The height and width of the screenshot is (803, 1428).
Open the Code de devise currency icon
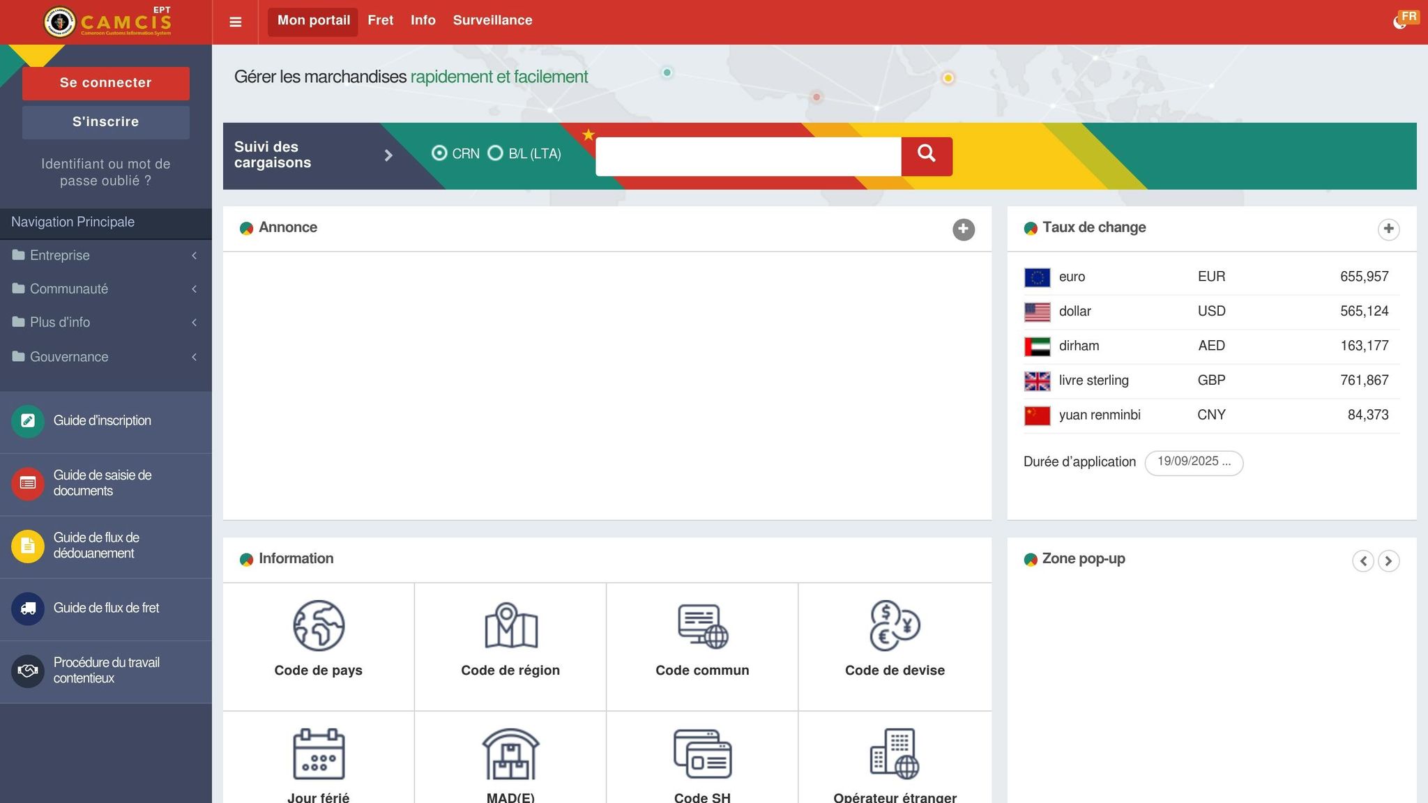click(895, 625)
